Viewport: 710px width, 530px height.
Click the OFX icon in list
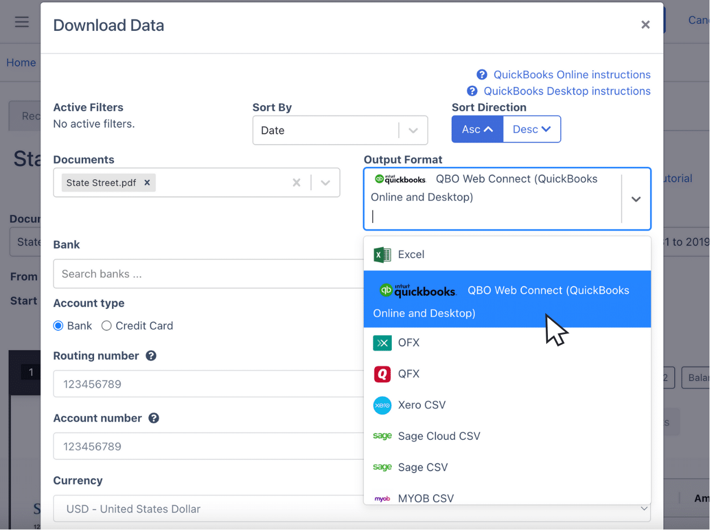tap(383, 343)
